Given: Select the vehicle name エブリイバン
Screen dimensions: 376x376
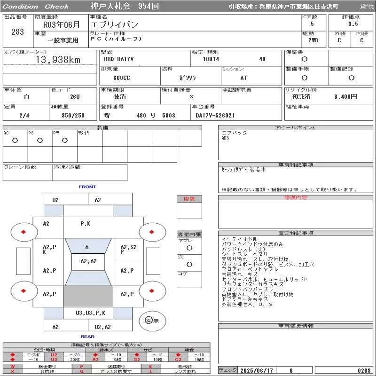Looking at the screenshot, I should point(114,24).
